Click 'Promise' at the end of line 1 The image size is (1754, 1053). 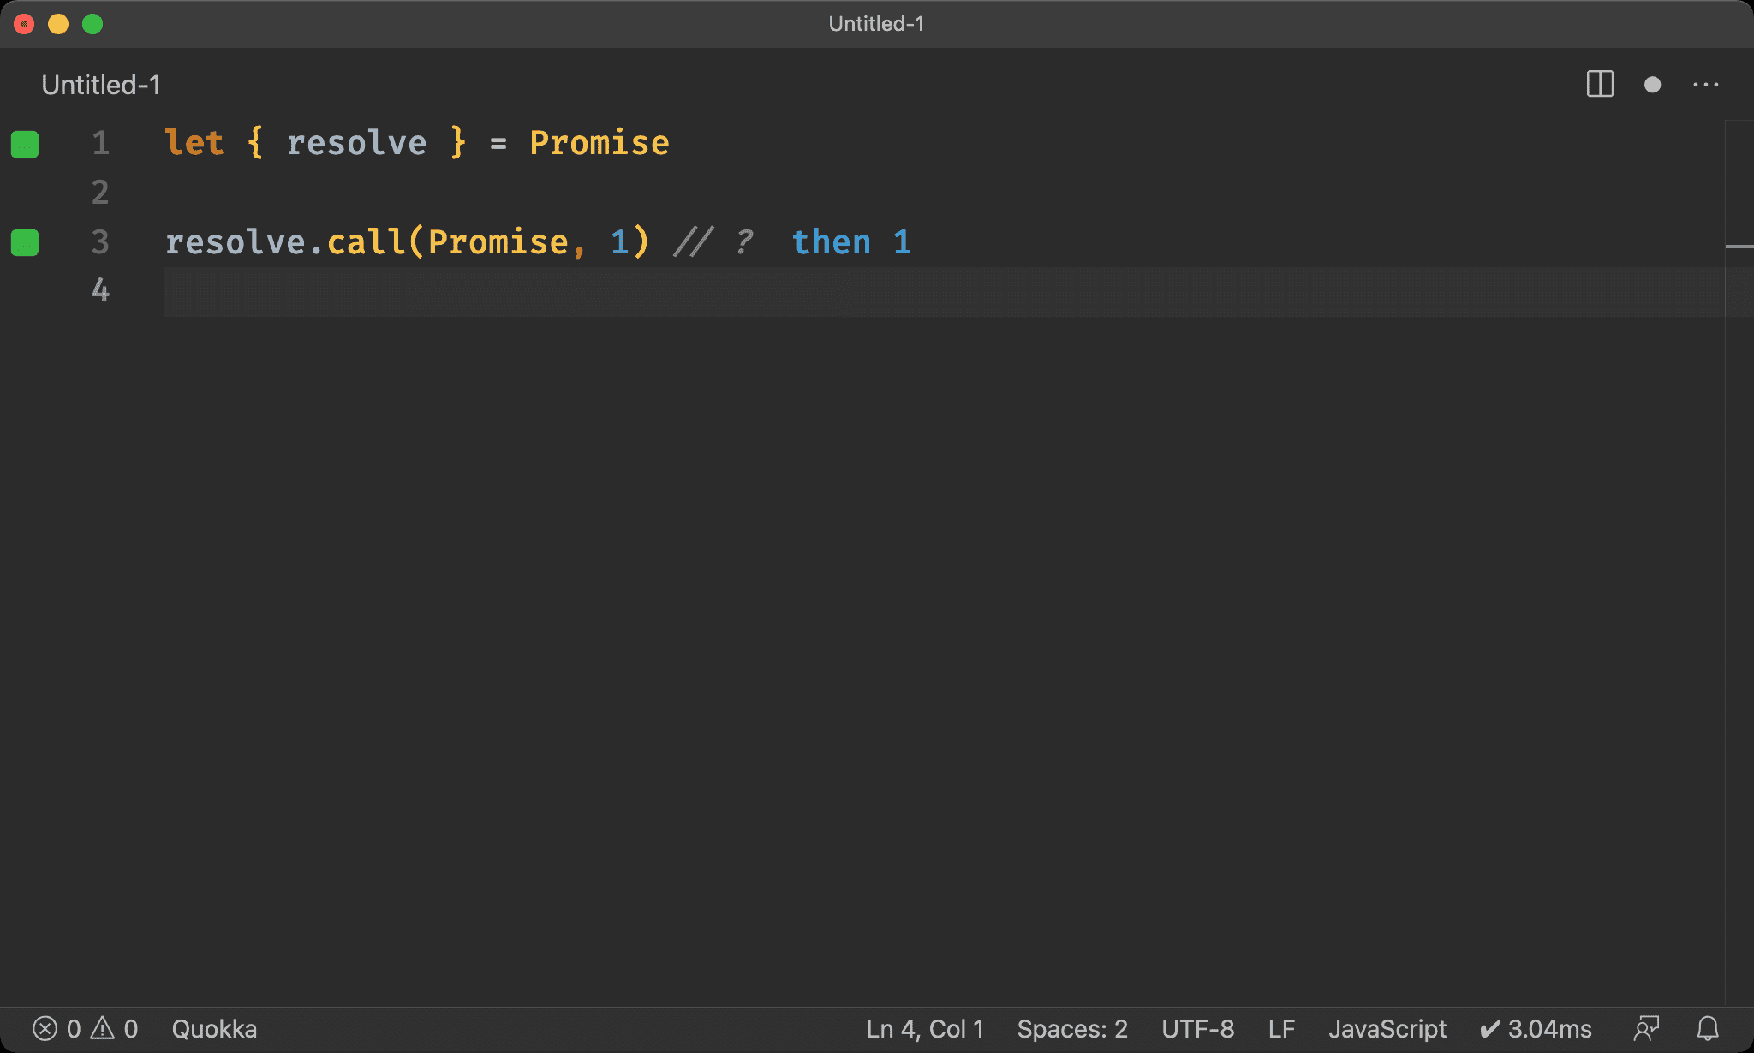600,143
